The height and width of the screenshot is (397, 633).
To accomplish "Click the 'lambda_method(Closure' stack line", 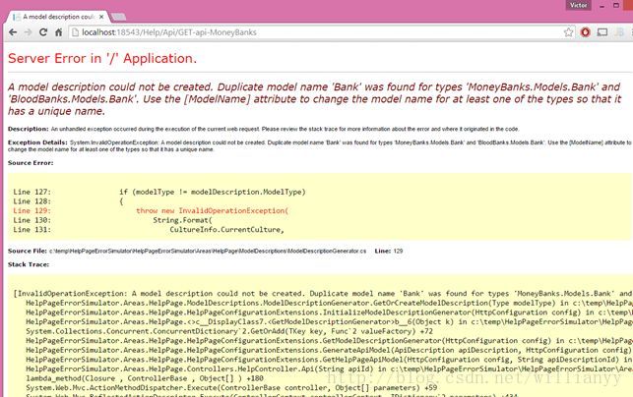I will coord(145,378).
